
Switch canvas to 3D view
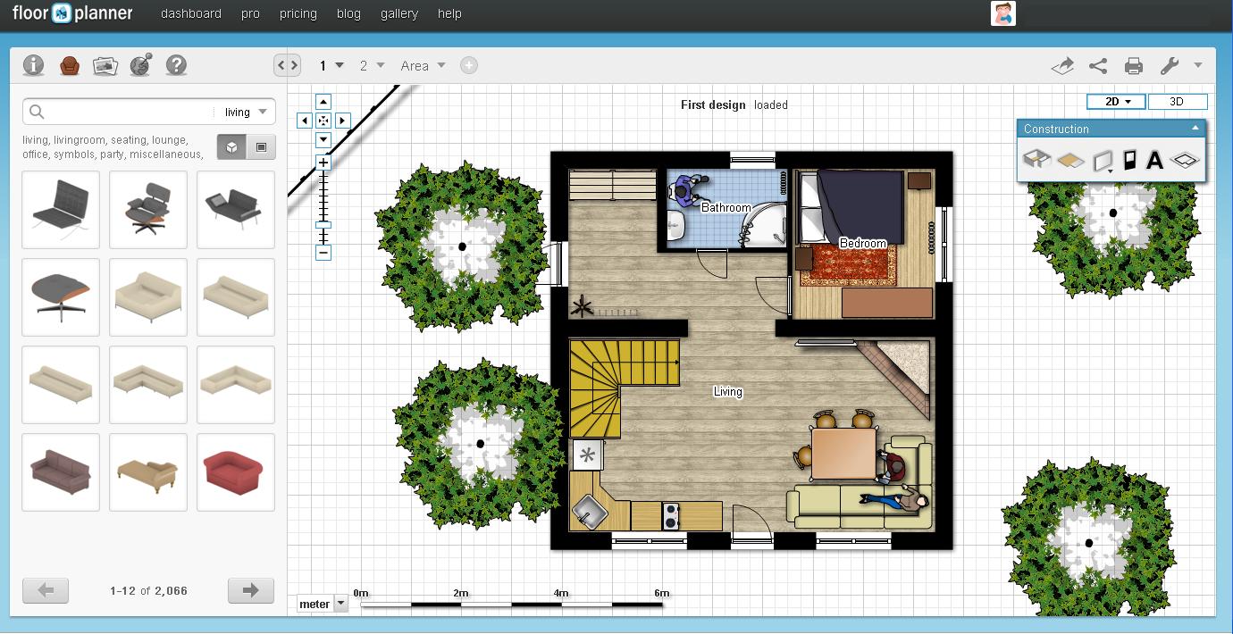tap(1177, 102)
